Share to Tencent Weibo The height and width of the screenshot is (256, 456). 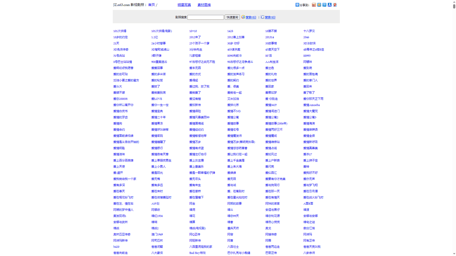324,5
